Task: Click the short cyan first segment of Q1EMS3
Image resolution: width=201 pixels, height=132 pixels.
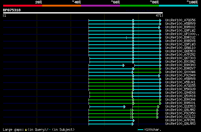Action: (x=107, y=107)
